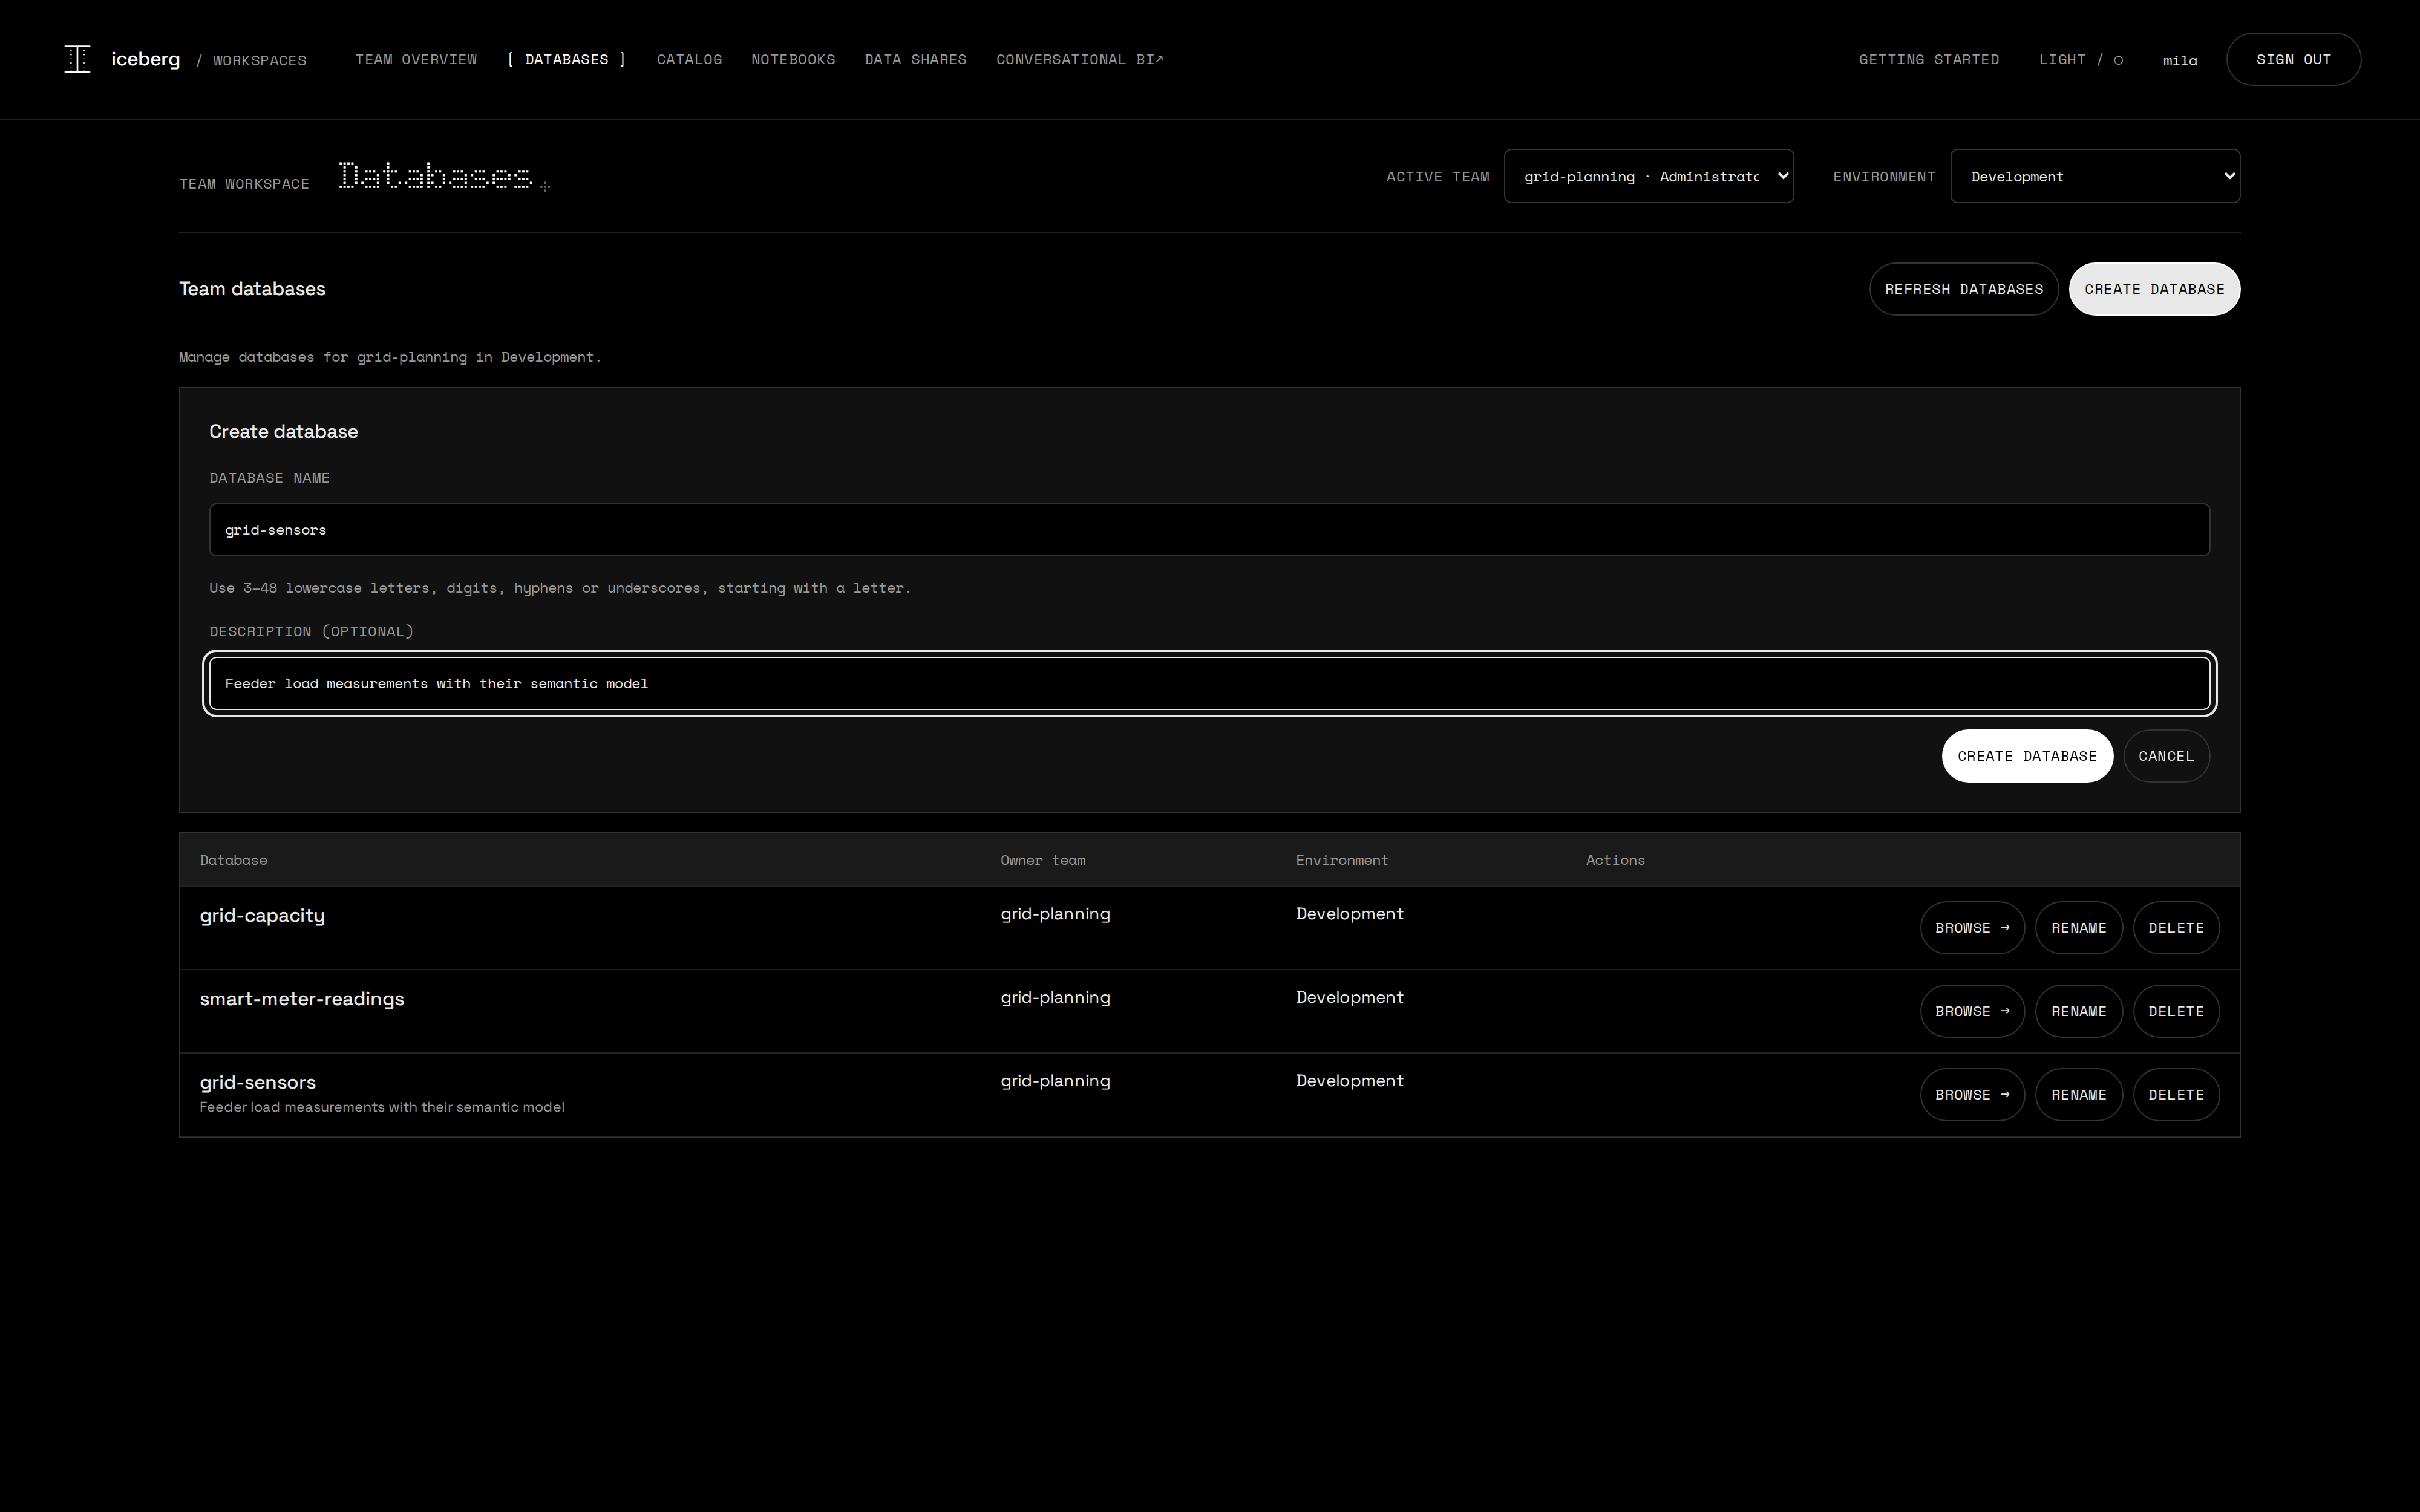Viewport: 2420px width, 1512px height.
Task: Rename the grid-capacity database
Action: tap(2078, 928)
